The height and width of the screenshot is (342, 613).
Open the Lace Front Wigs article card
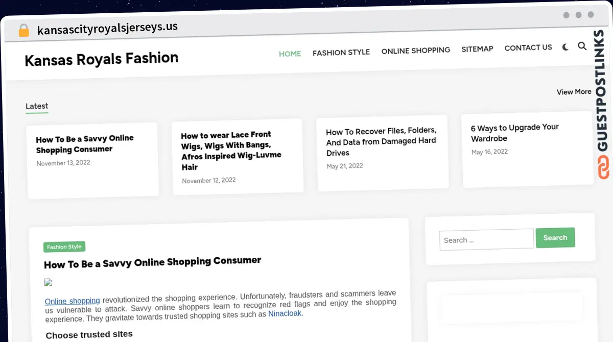click(x=231, y=151)
